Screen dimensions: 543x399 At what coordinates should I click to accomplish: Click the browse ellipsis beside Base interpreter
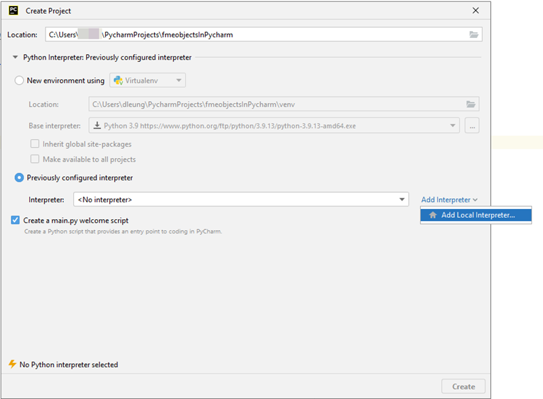472,126
